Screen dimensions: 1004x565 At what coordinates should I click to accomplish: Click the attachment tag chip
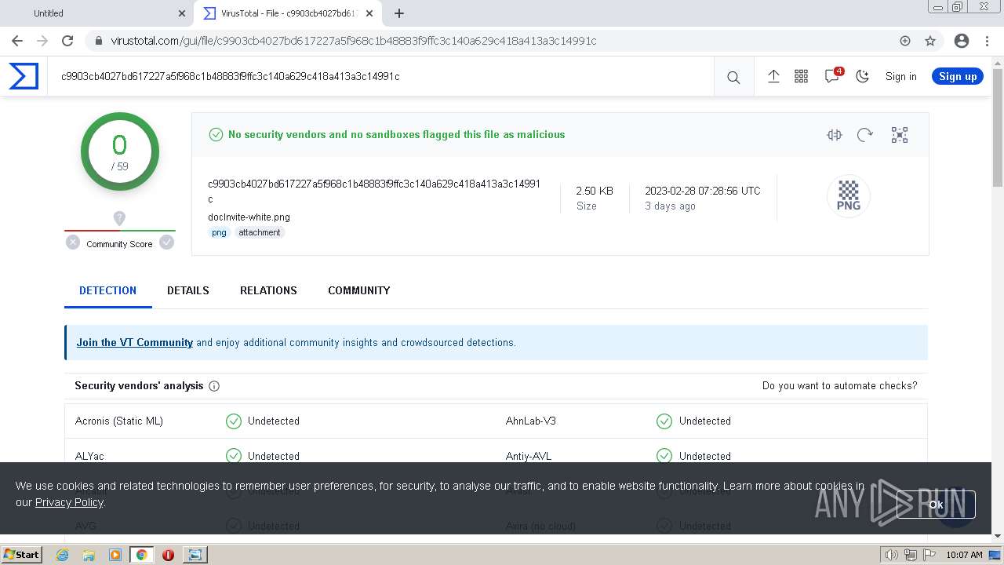pyautogui.click(x=260, y=232)
